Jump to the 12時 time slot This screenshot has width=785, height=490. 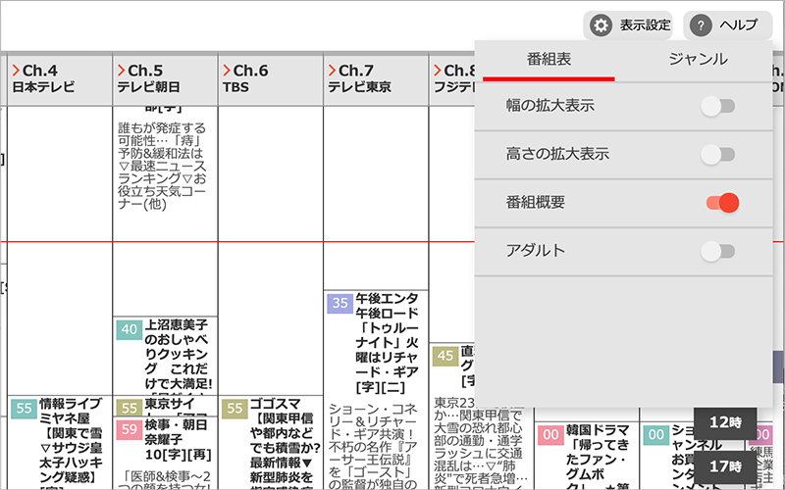coord(725,422)
